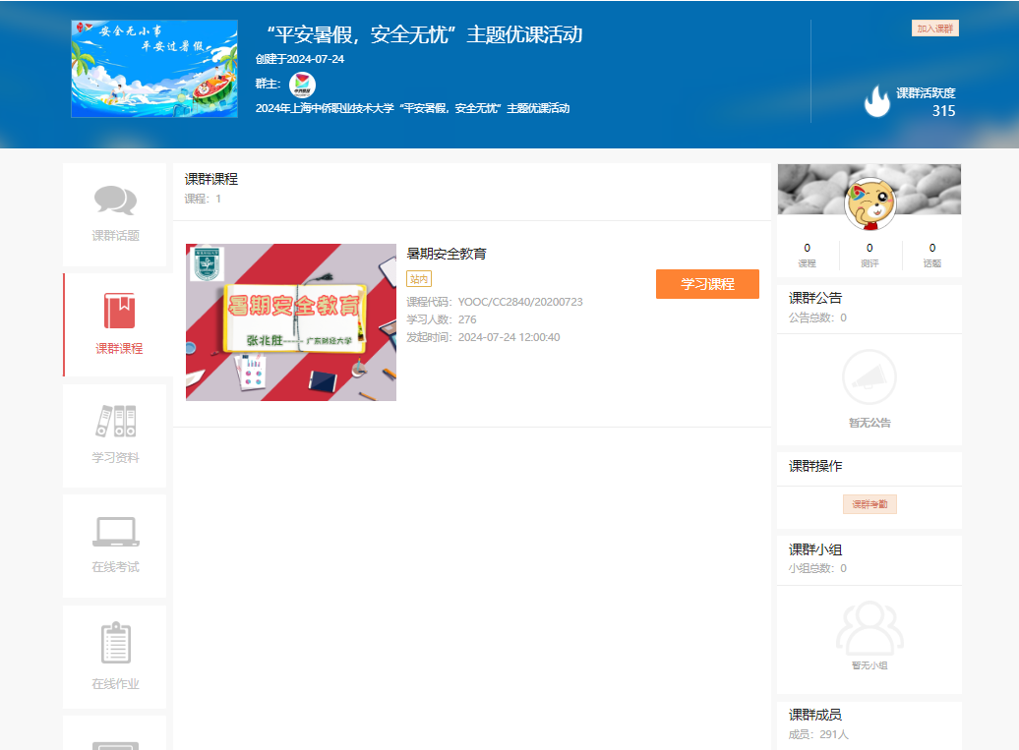Click the group owner avatar next to 群主
Image resolution: width=1019 pixels, height=750 pixels.
tap(302, 85)
